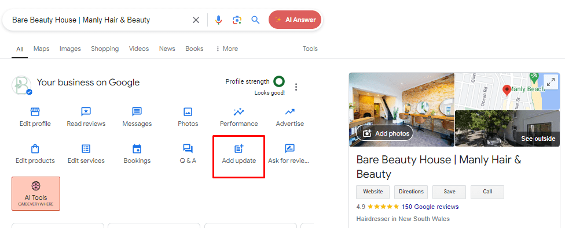The width and height of the screenshot is (565, 228).
Task: Click the Call button
Action: (487, 192)
